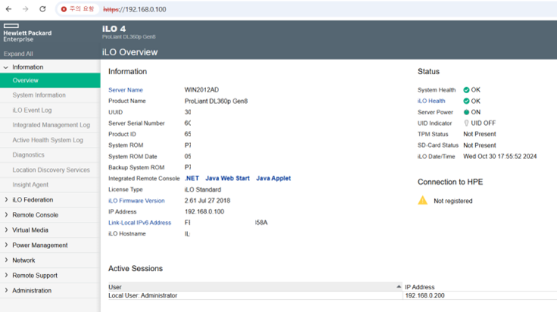This screenshot has height=312, width=557.
Task: Select the Active Sessions heading
Action: [x=136, y=269]
